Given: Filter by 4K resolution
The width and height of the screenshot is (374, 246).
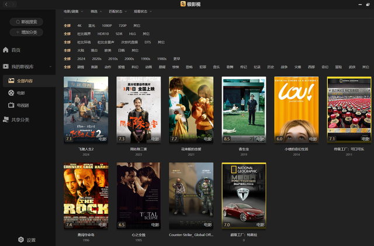Looking at the screenshot, I should pos(79,26).
